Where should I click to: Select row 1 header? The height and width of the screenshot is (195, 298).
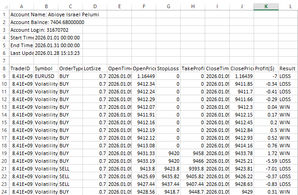tap(5, 15)
